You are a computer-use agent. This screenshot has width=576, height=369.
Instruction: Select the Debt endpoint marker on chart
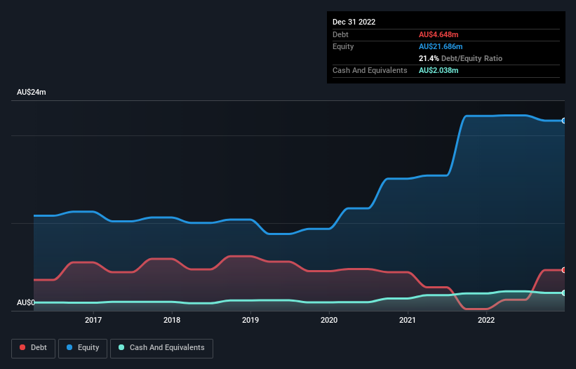(564, 270)
